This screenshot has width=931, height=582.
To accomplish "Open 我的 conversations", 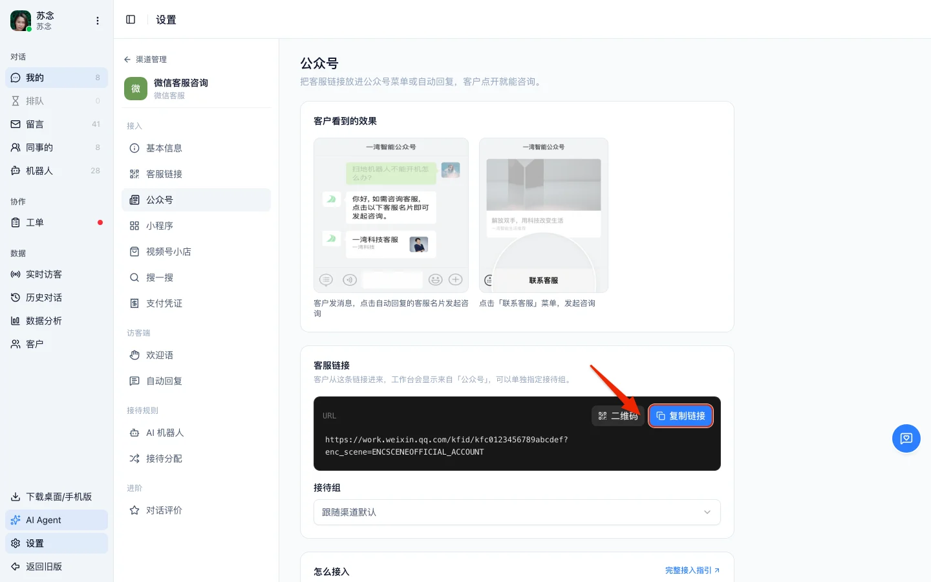I will (57, 78).
